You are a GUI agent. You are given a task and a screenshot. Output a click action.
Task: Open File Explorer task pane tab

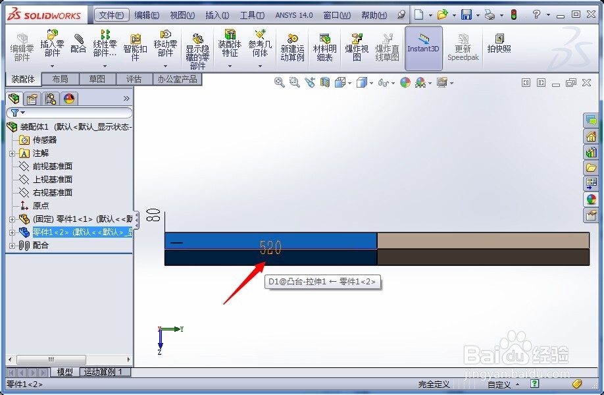coord(591,167)
